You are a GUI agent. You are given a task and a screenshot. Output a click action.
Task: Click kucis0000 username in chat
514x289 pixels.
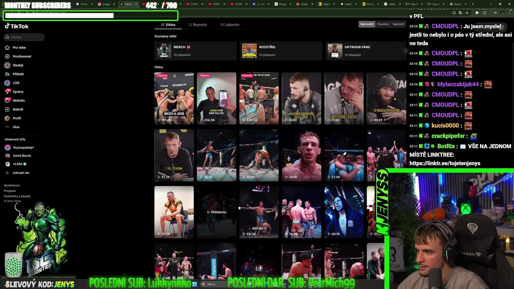click(445, 126)
